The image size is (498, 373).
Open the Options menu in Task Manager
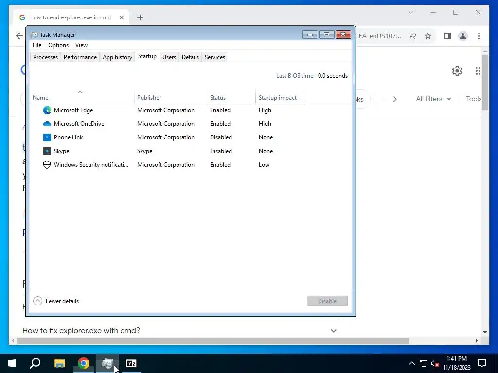coord(58,45)
